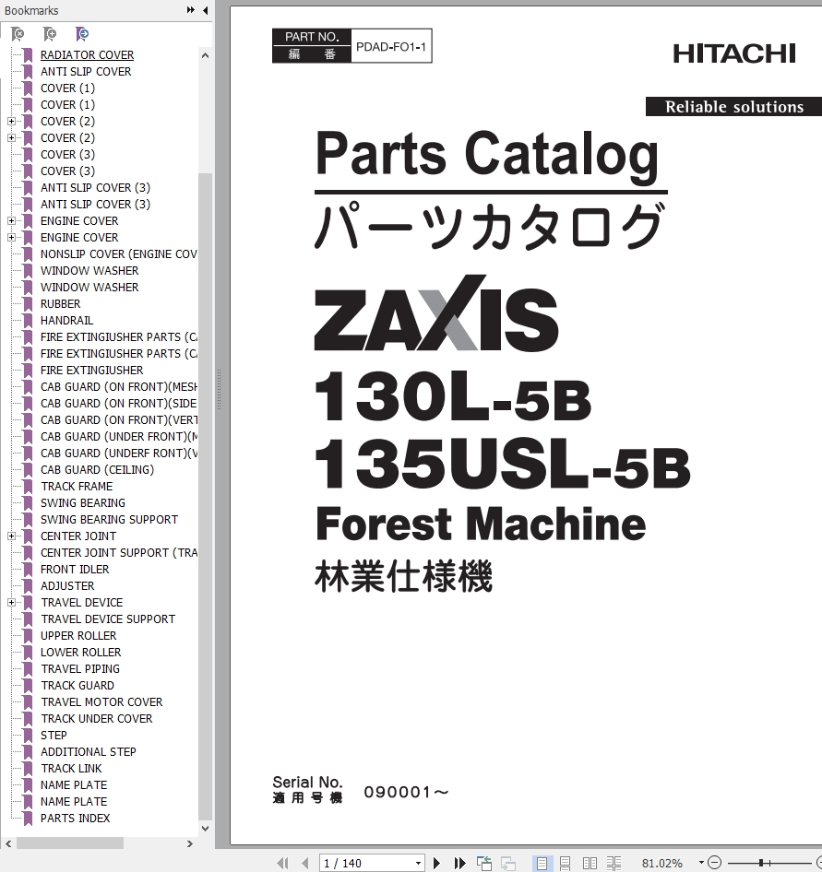The image size is (822, 872).
Task: Collapse the Bookmarks panel with the left arrow
Action: 206,10
